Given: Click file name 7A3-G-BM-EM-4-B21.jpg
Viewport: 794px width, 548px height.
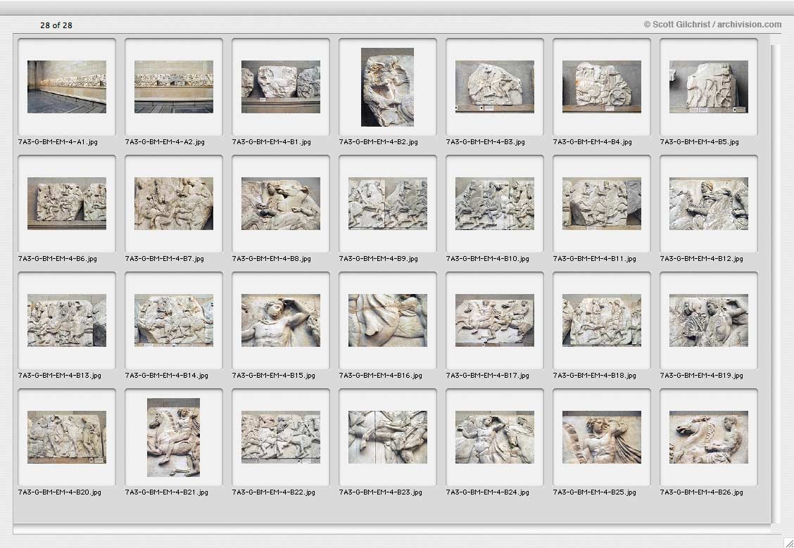Looking at the screenshot, I should pyautogui.click(x=166, y=492).
